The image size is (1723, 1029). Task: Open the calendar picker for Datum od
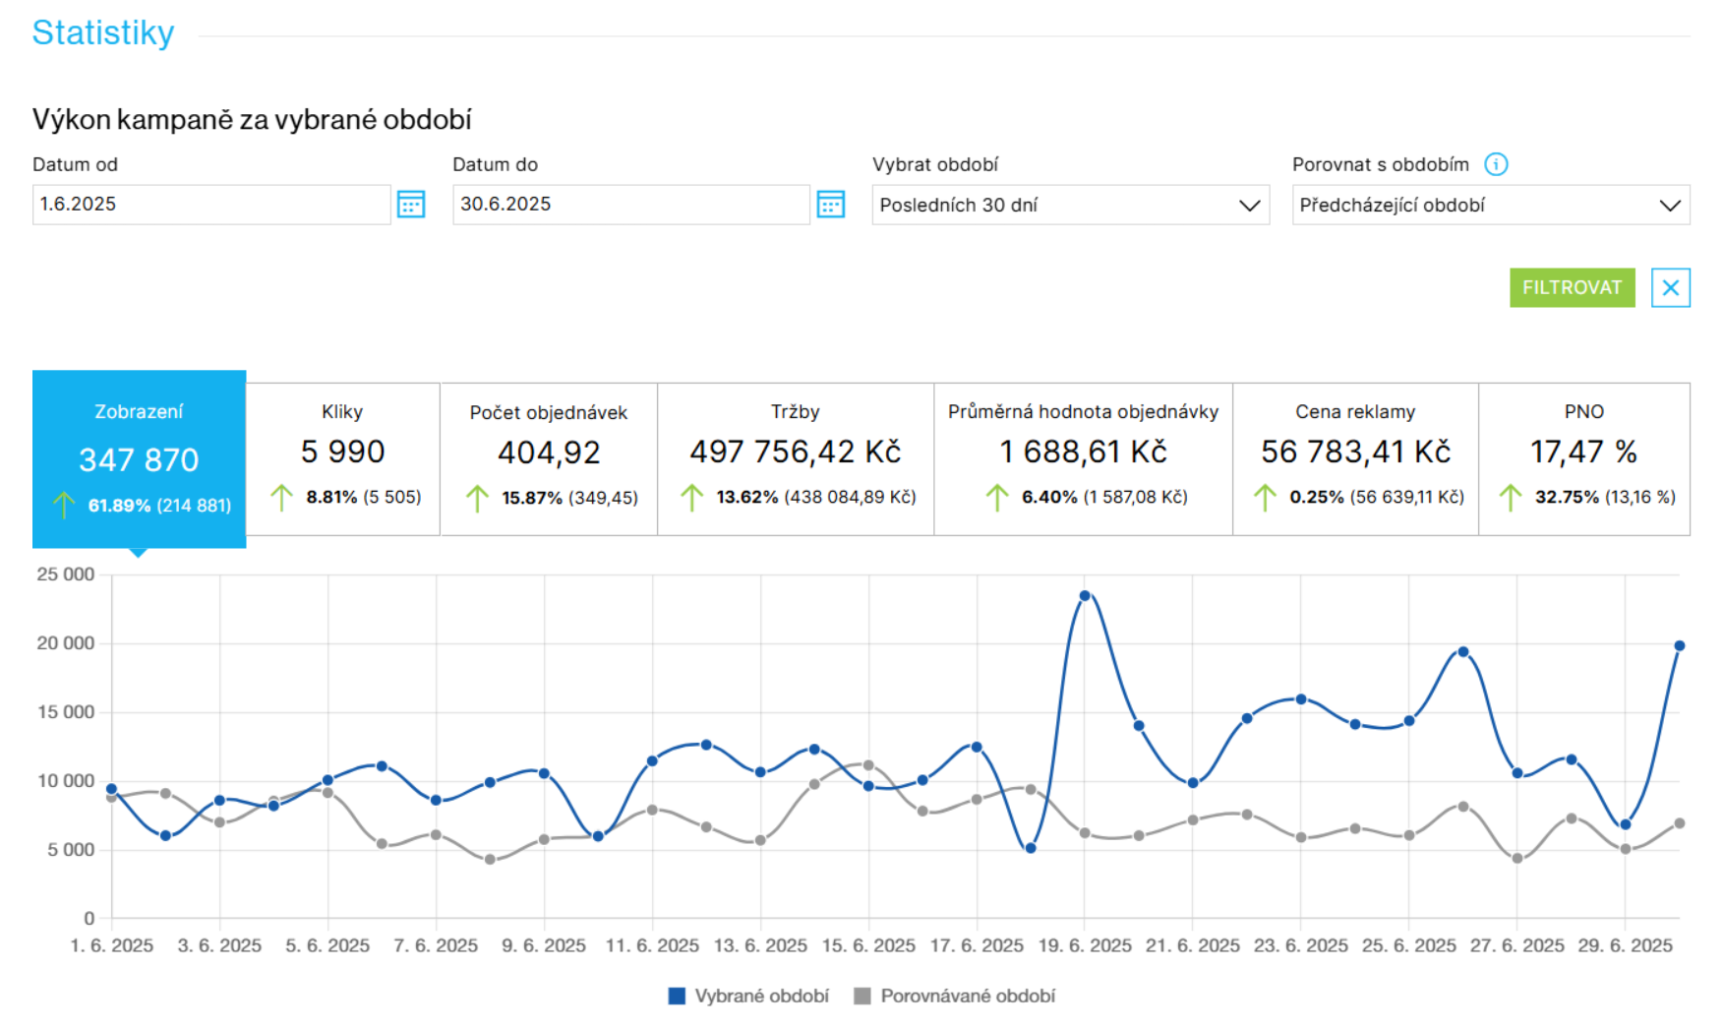pyautogui.click(x=411, y=204)
